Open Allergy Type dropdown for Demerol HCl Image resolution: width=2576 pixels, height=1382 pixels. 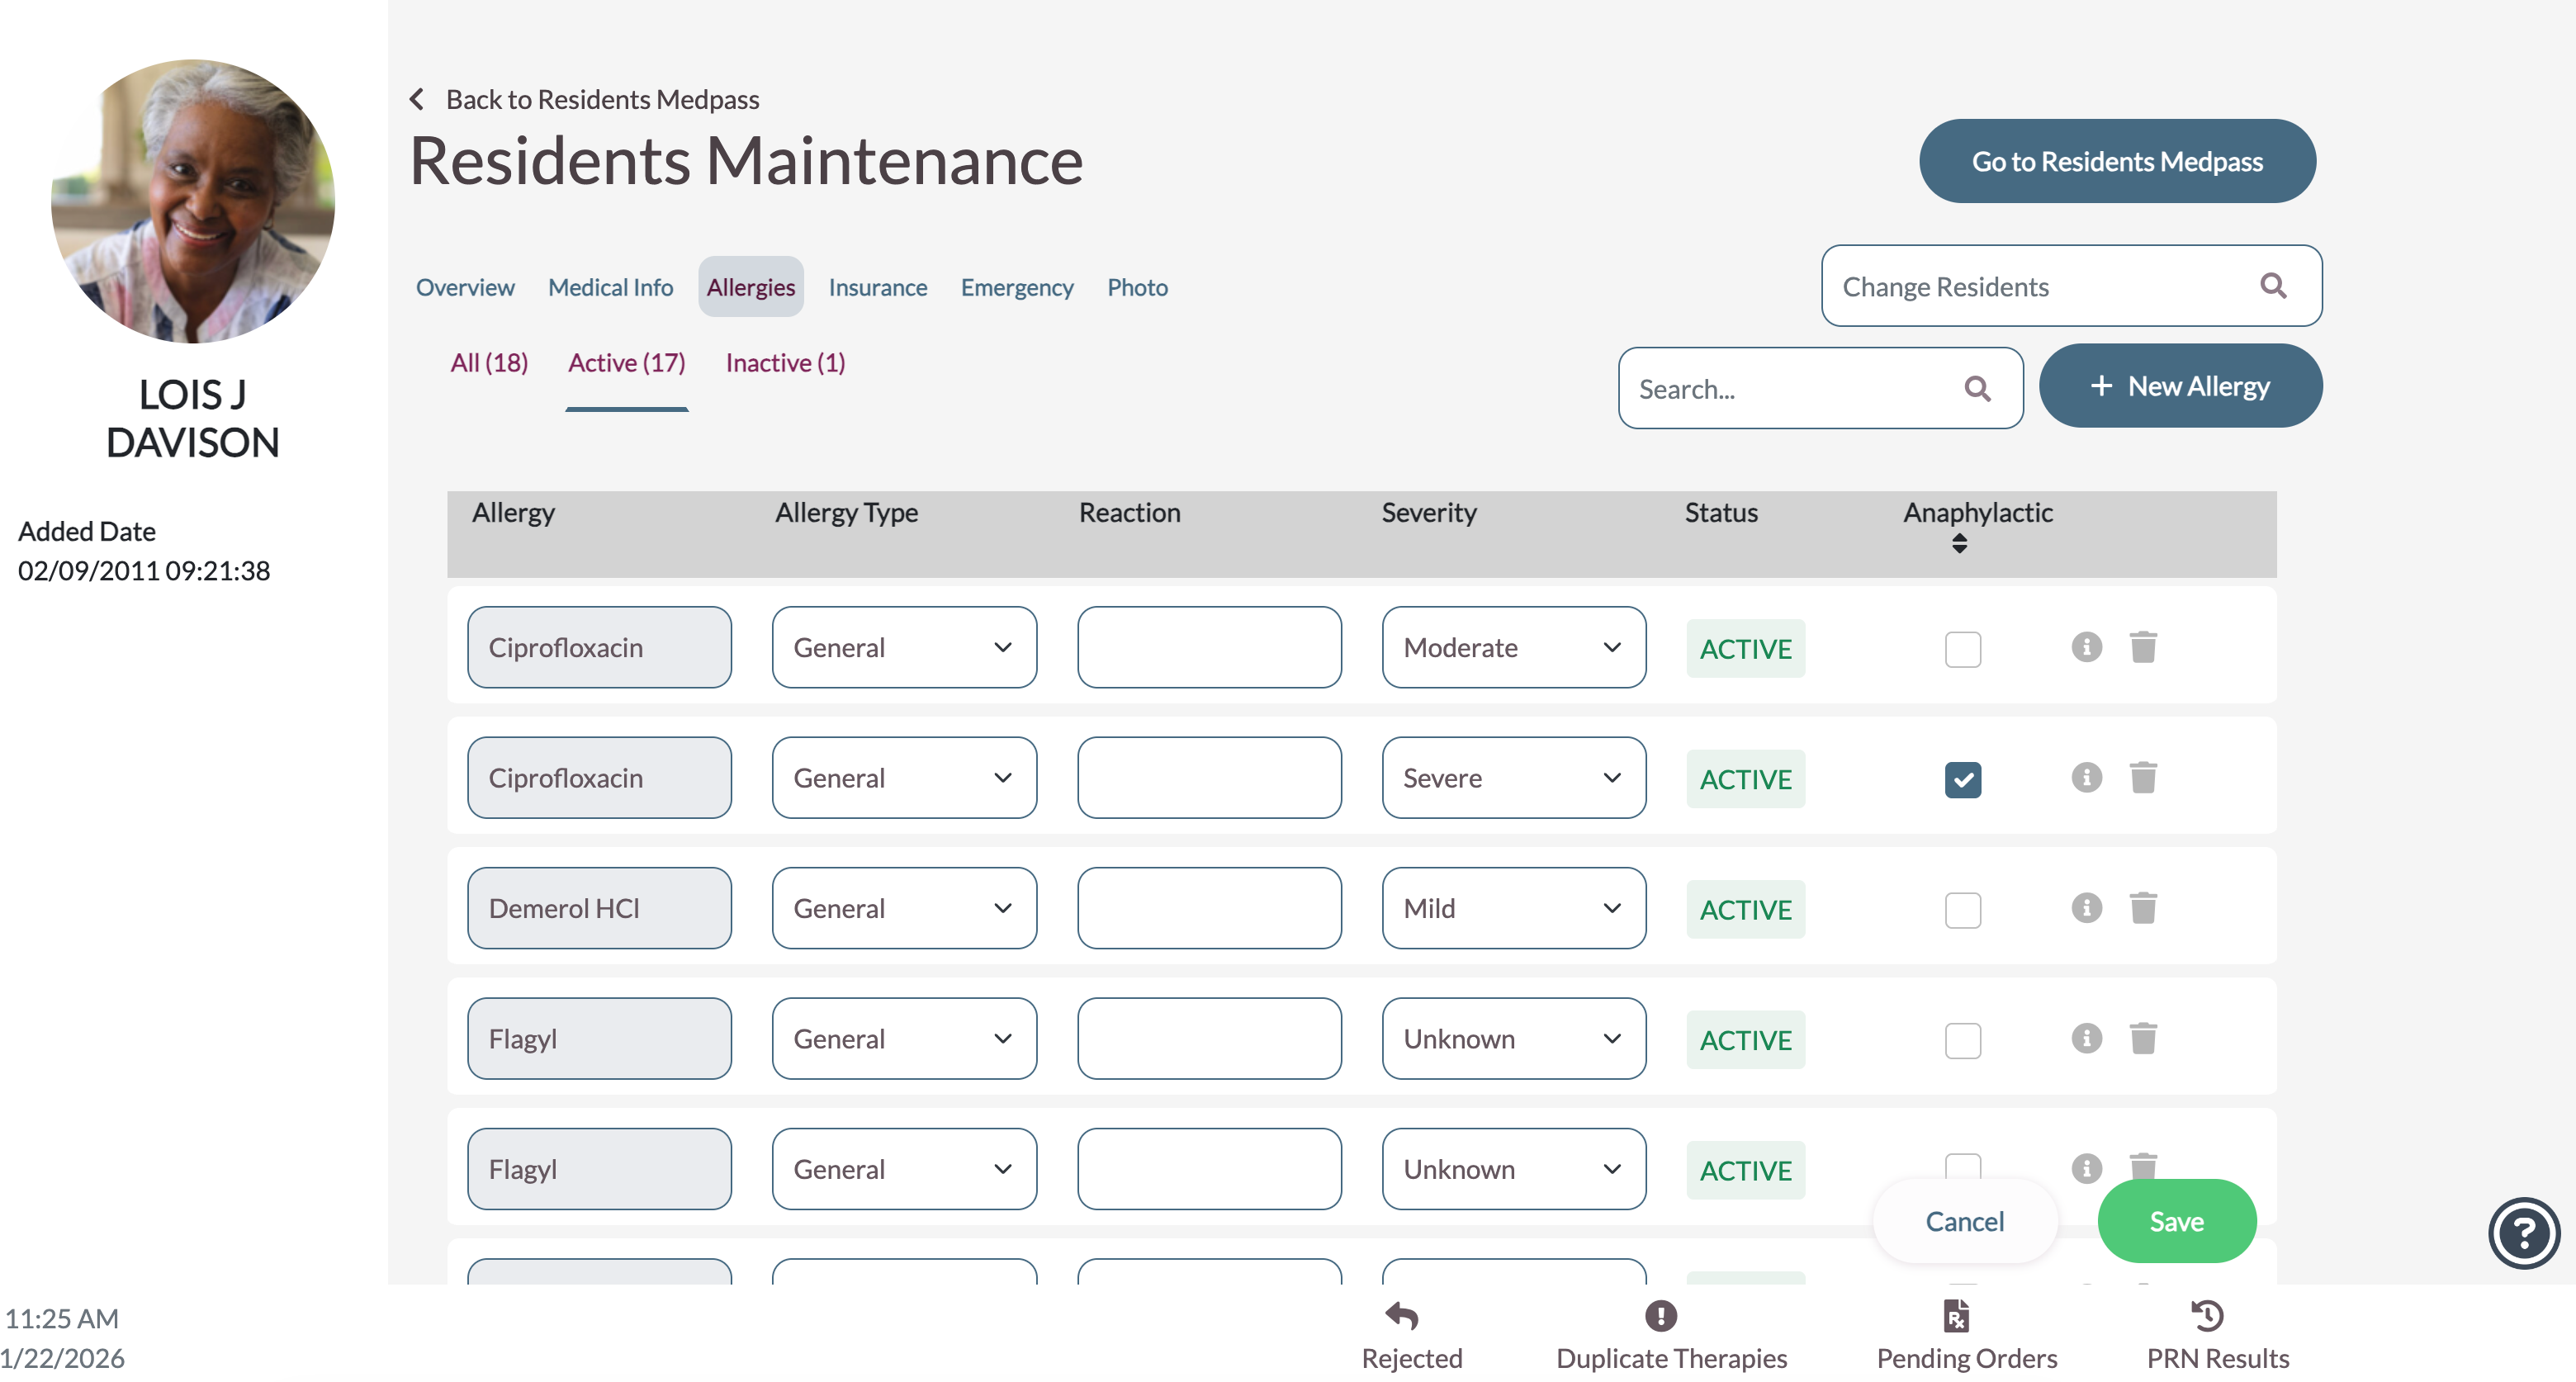903,908
